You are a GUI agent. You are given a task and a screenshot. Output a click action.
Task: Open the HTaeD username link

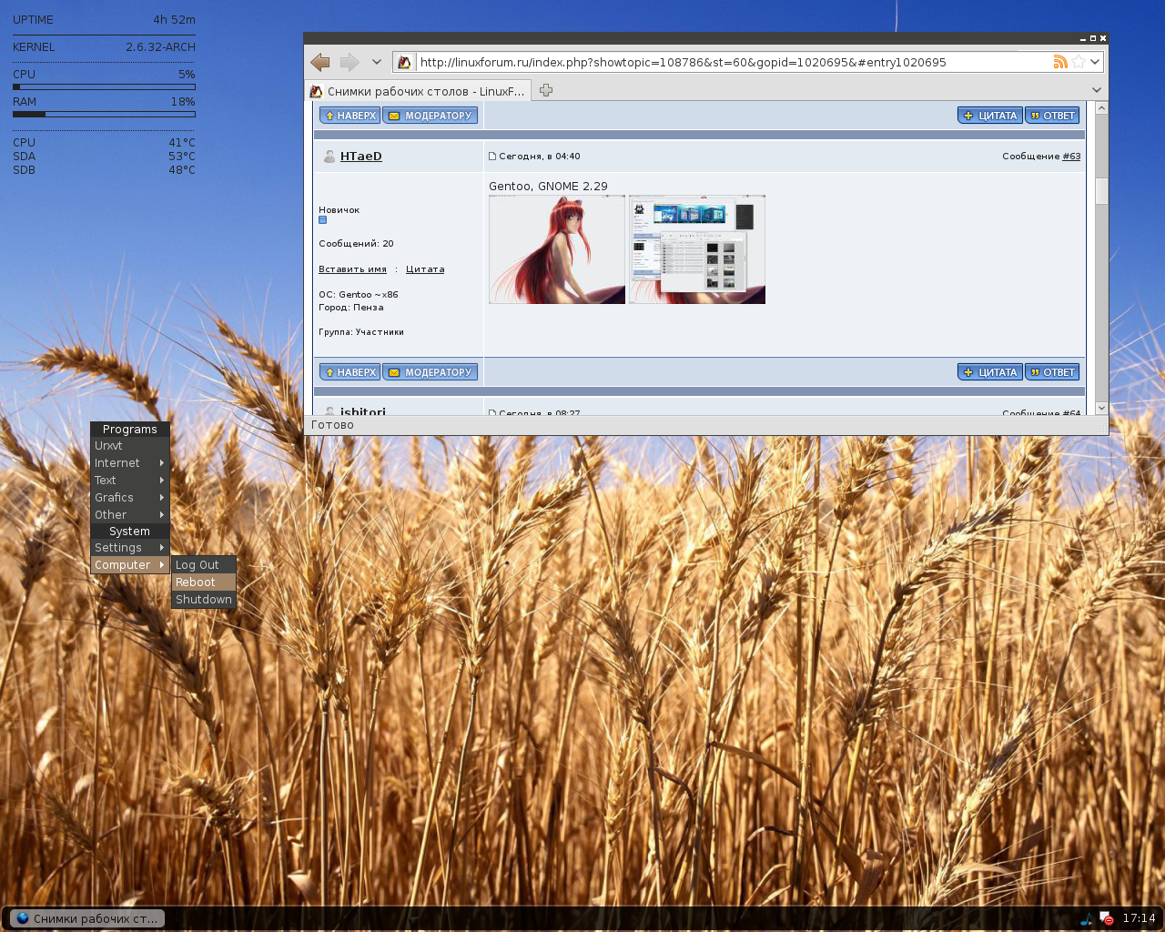[361, 157]
